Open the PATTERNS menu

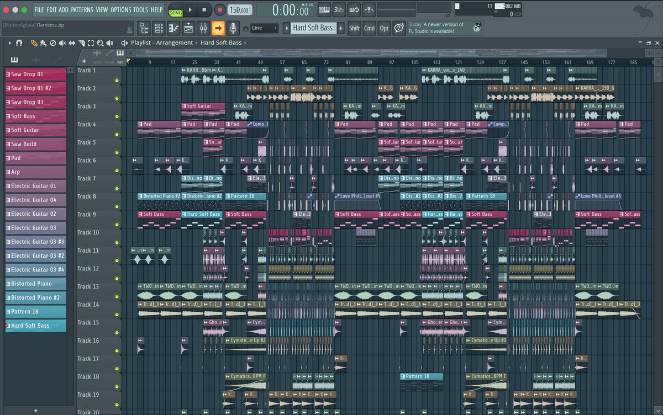82,10
